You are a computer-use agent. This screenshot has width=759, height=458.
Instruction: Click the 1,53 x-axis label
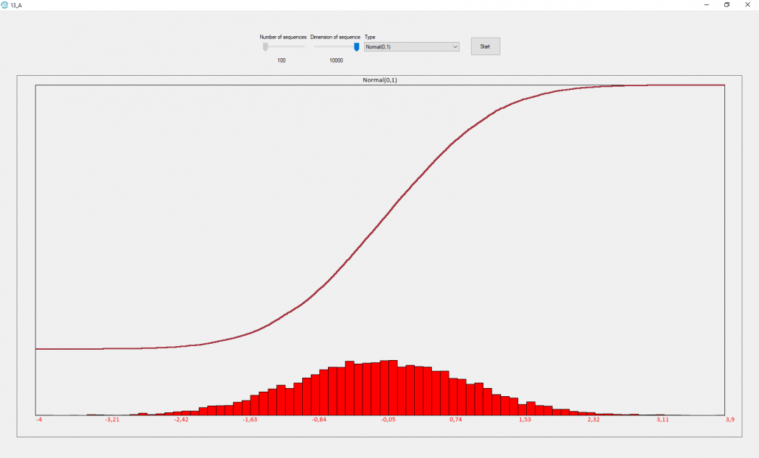525,420
